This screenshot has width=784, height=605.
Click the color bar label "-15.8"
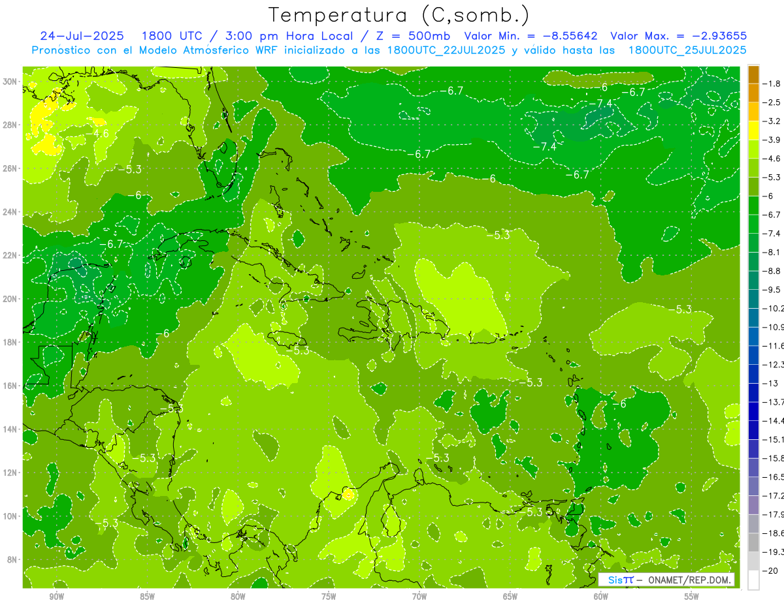point(773,458)
